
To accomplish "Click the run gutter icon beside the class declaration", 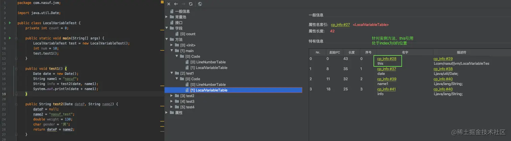I will coord(10,23).
